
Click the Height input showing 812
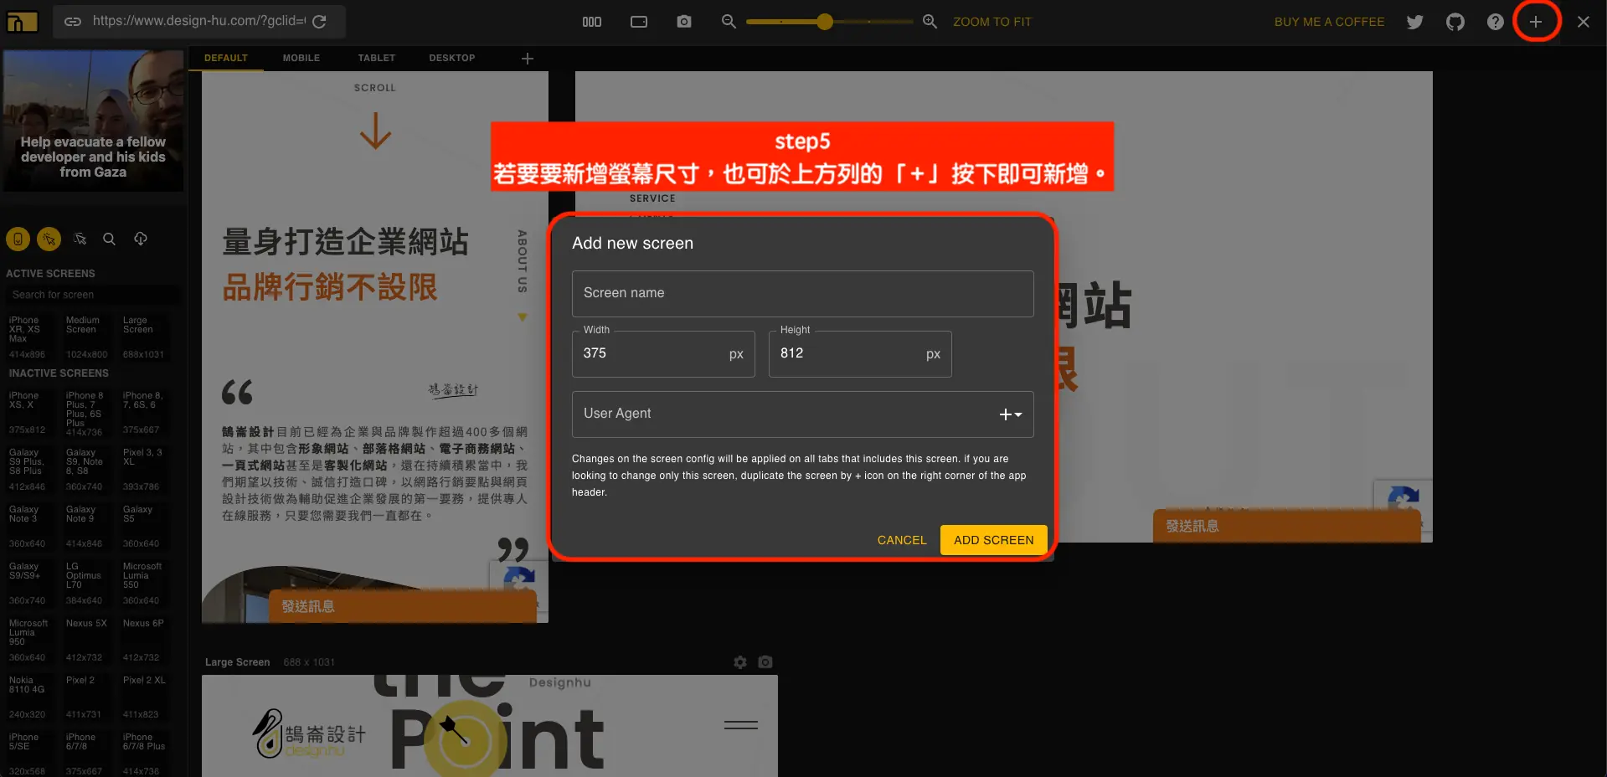click(860, 354)
